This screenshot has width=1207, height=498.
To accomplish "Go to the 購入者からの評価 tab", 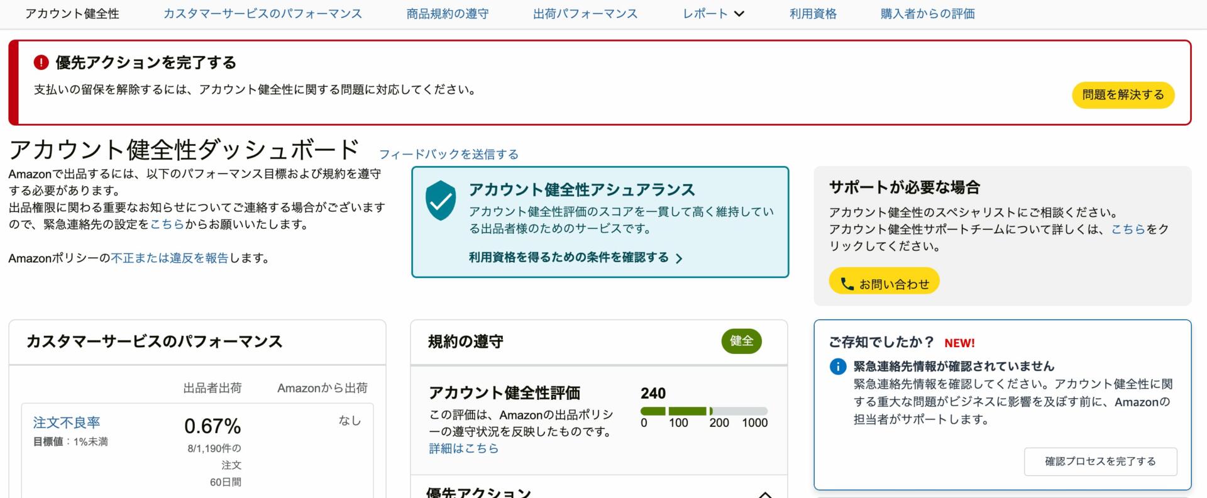I will point(927,14).
